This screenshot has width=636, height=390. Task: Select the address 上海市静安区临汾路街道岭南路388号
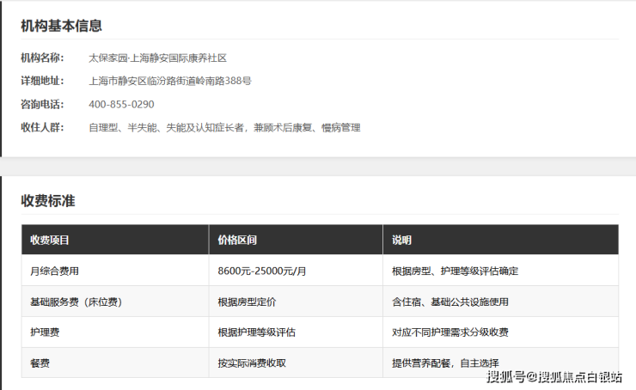point(170,81)
